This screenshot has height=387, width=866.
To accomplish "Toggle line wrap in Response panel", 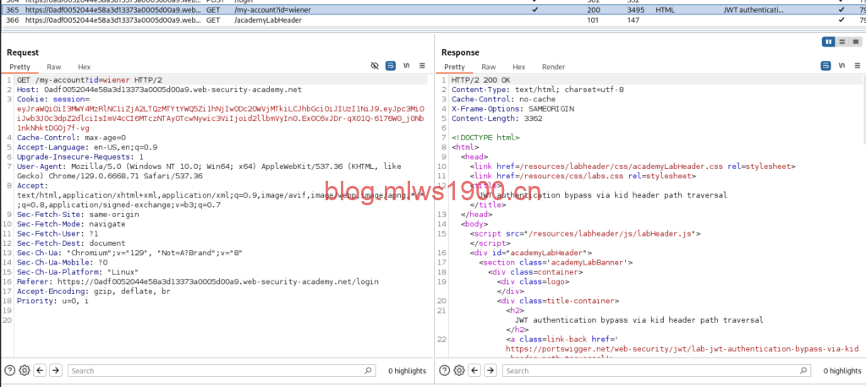I will [x=825, y=66].
